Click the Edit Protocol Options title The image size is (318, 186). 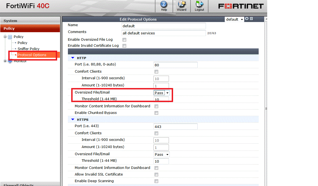click(138, 20)
